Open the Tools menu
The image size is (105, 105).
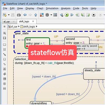pyautogui.click(x=85, y=8)
